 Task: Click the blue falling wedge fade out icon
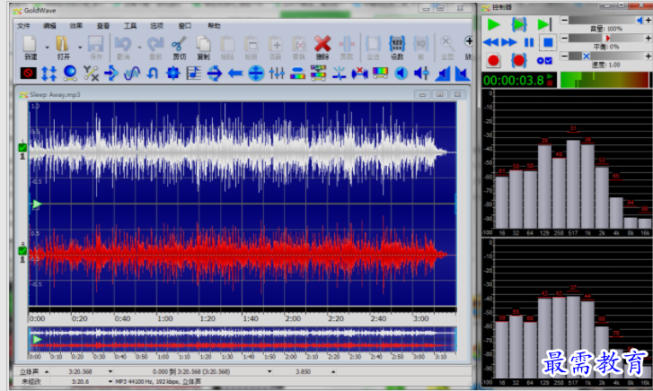(x=463, y=74)
